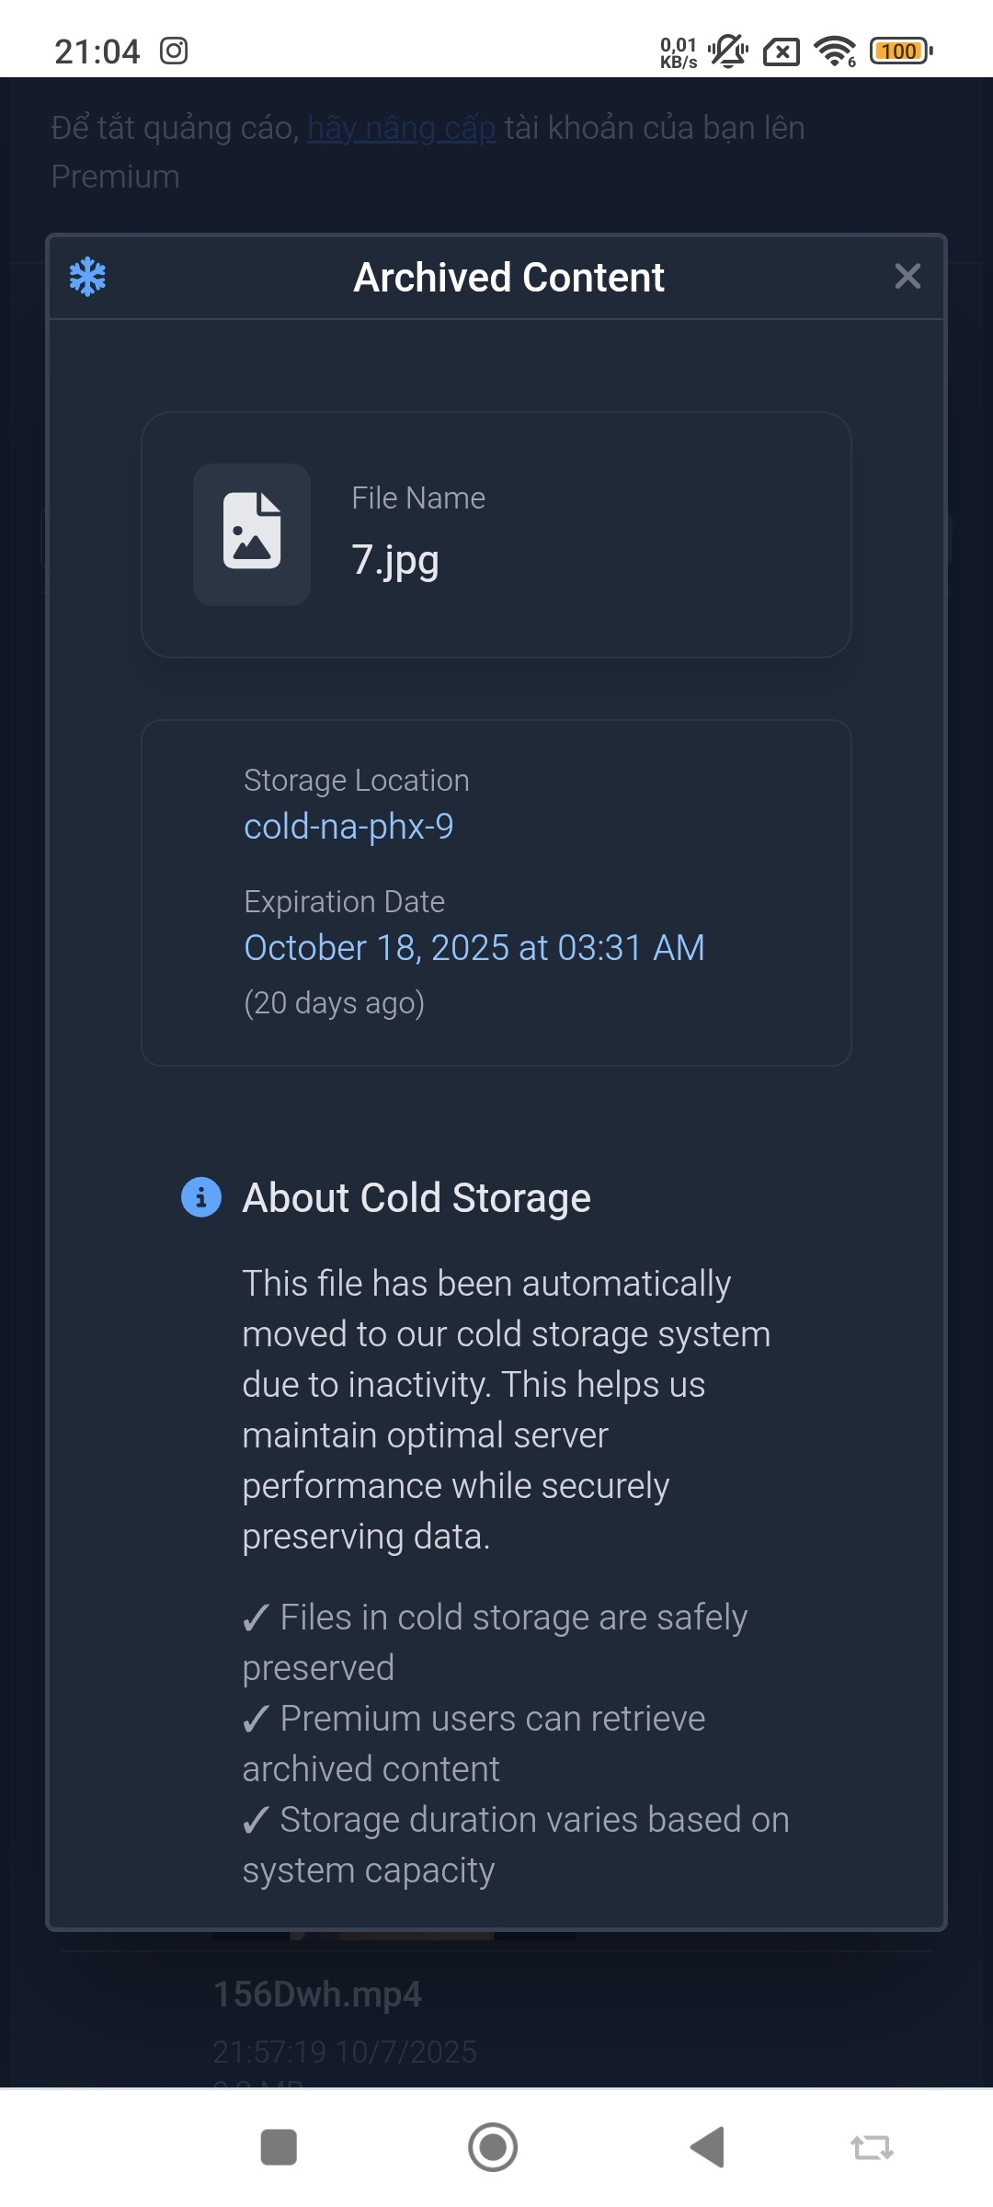Tap the cold-na-phx-9 storage location

(348, 827)
